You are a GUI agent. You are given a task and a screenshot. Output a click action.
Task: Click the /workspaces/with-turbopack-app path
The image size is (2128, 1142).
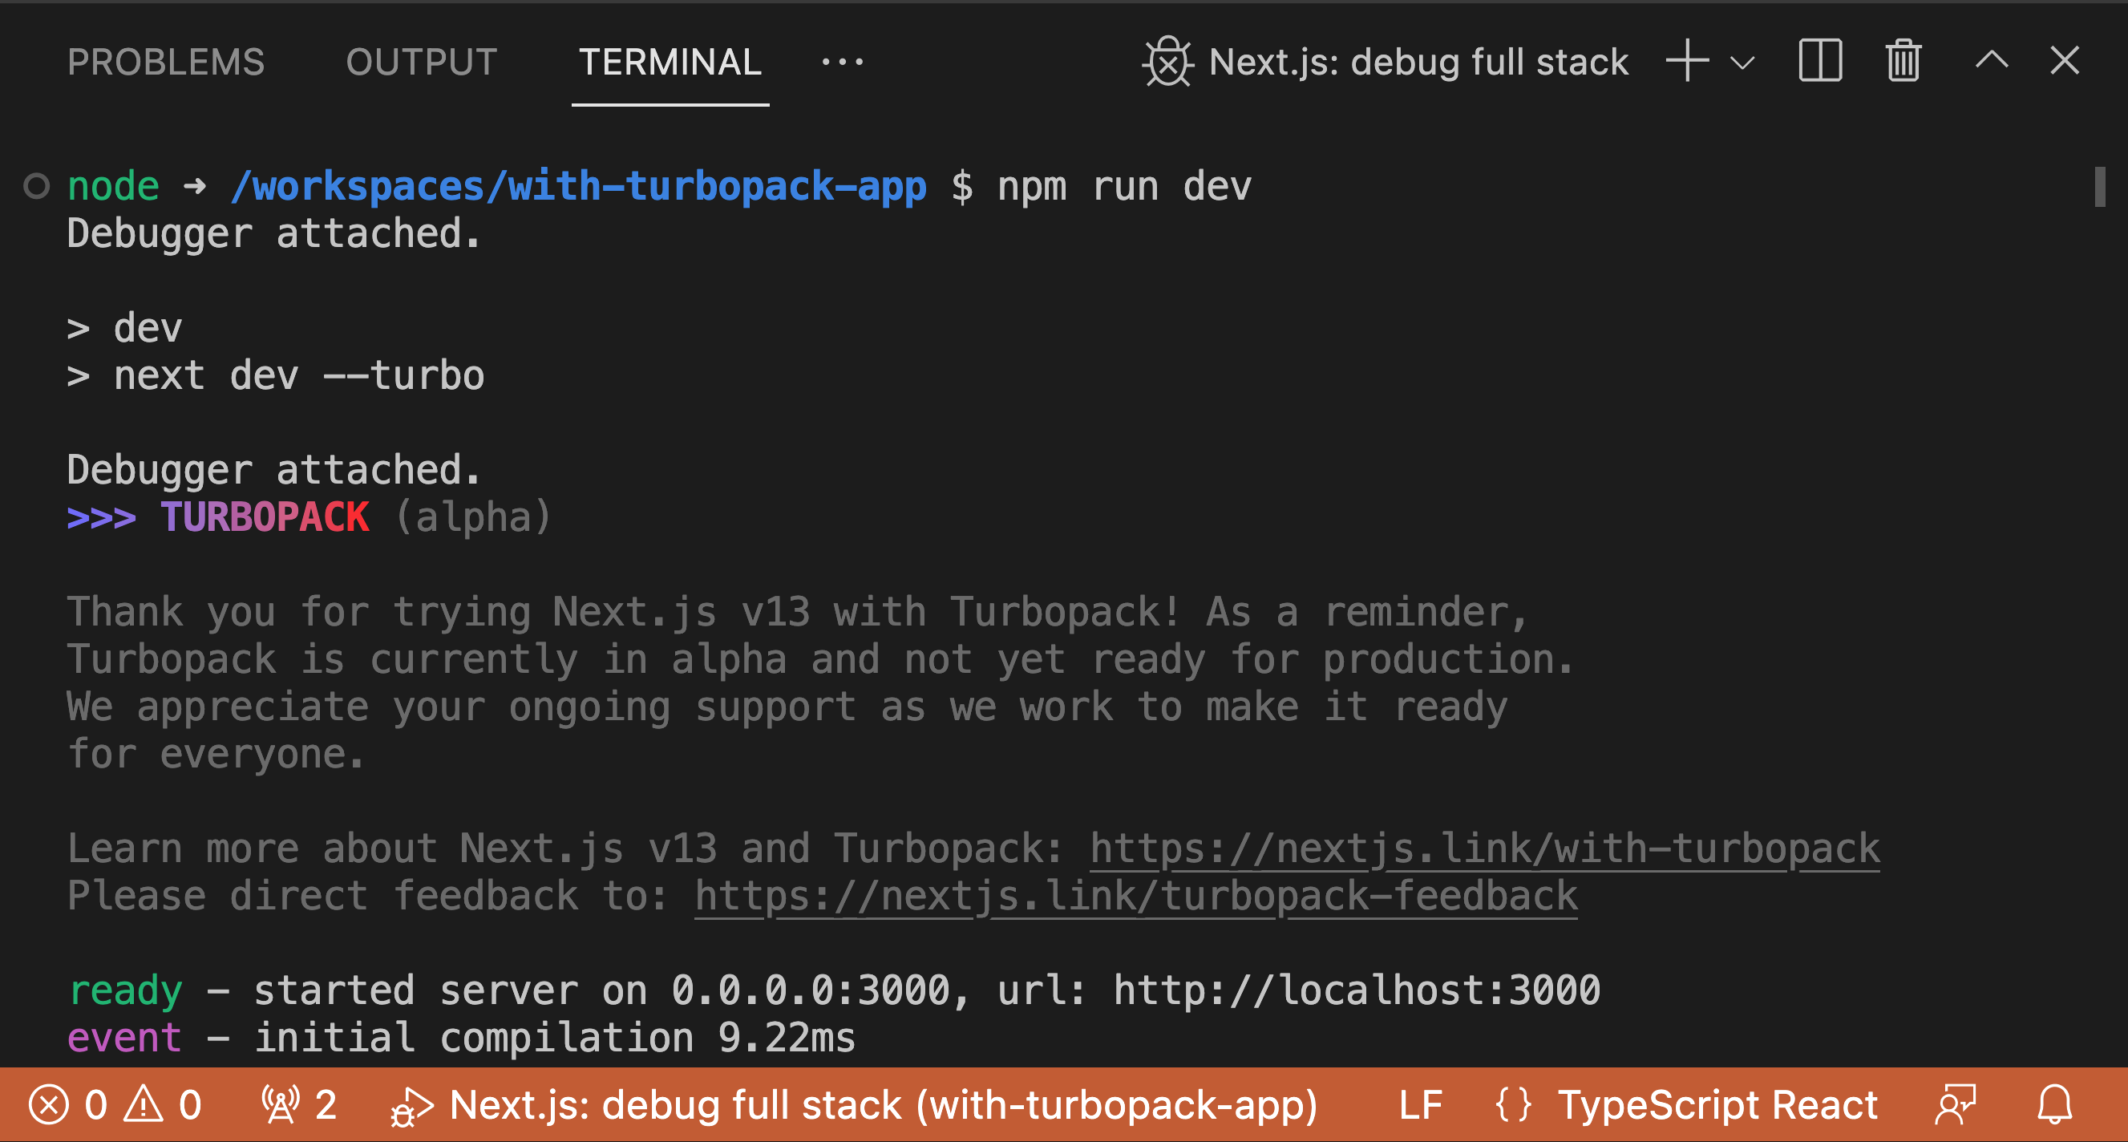click(578, 186)
